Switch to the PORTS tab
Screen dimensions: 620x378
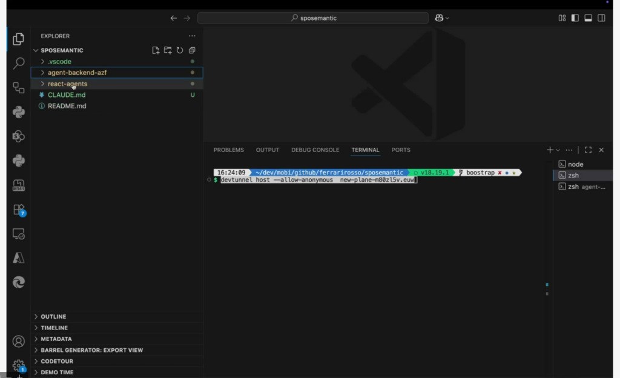(401, 150)
